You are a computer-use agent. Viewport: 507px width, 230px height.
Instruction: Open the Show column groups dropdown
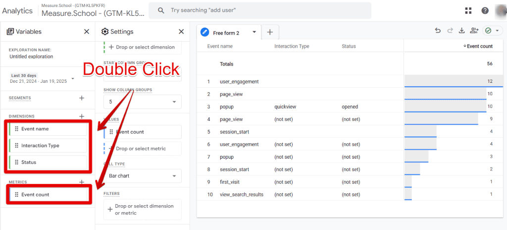[143, 102]
